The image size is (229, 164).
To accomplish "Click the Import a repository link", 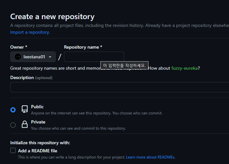I will pos(30,32).
